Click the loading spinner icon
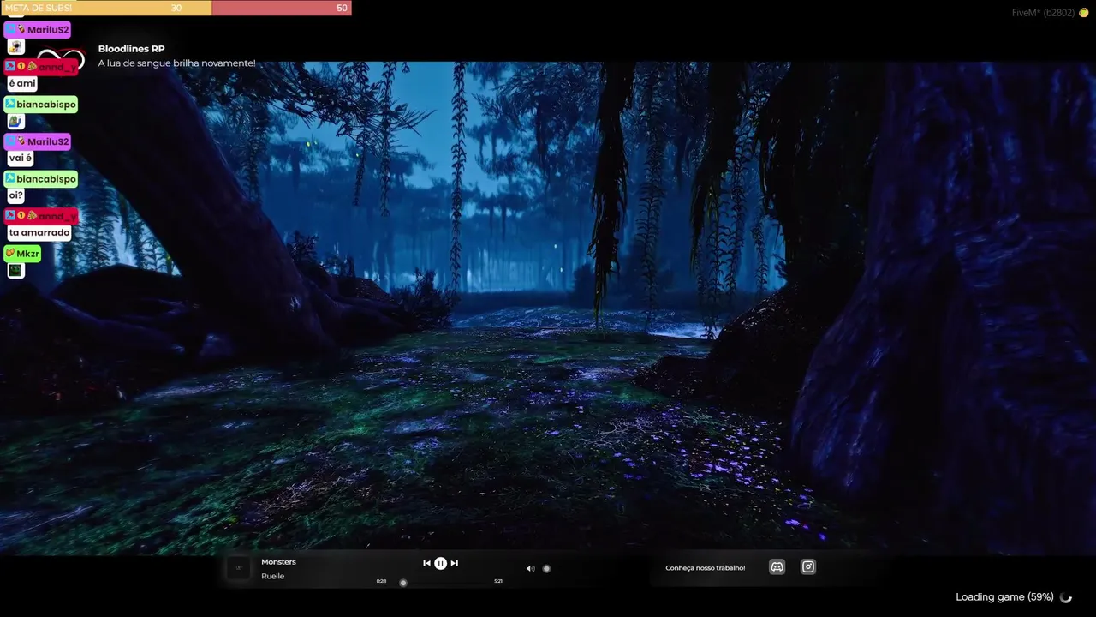The width and height of the screenshot is (1096, 617). pyautogui.click(x=1065, y=597)
